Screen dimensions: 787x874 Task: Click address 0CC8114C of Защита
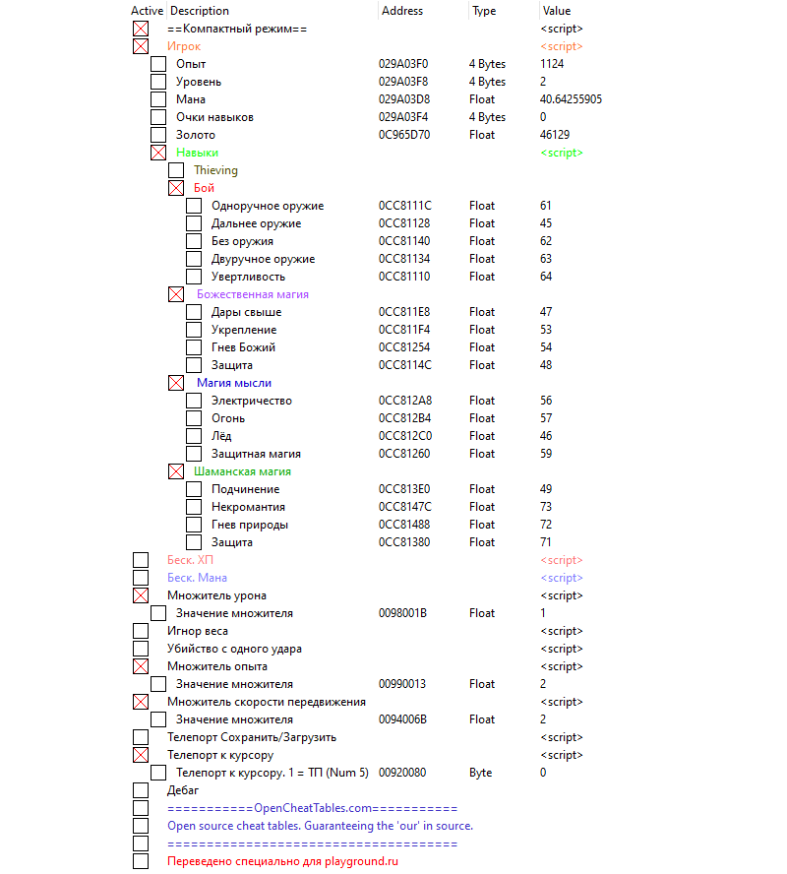(x=405, y=365)
